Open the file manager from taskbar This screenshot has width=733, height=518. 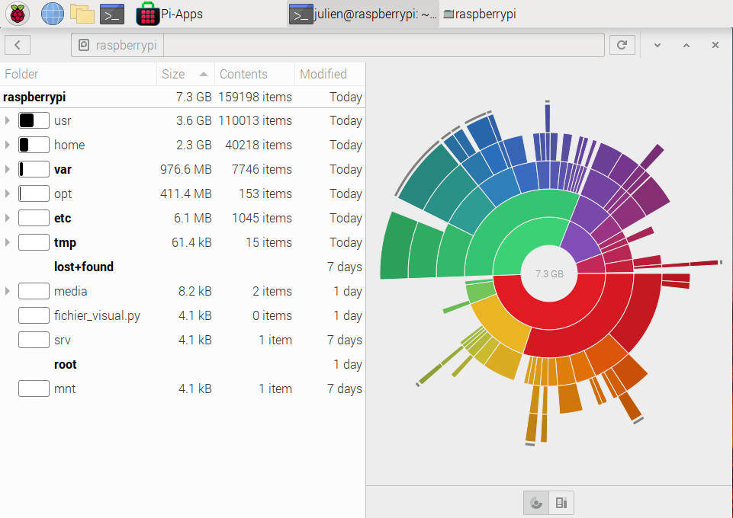coord(82,14)
